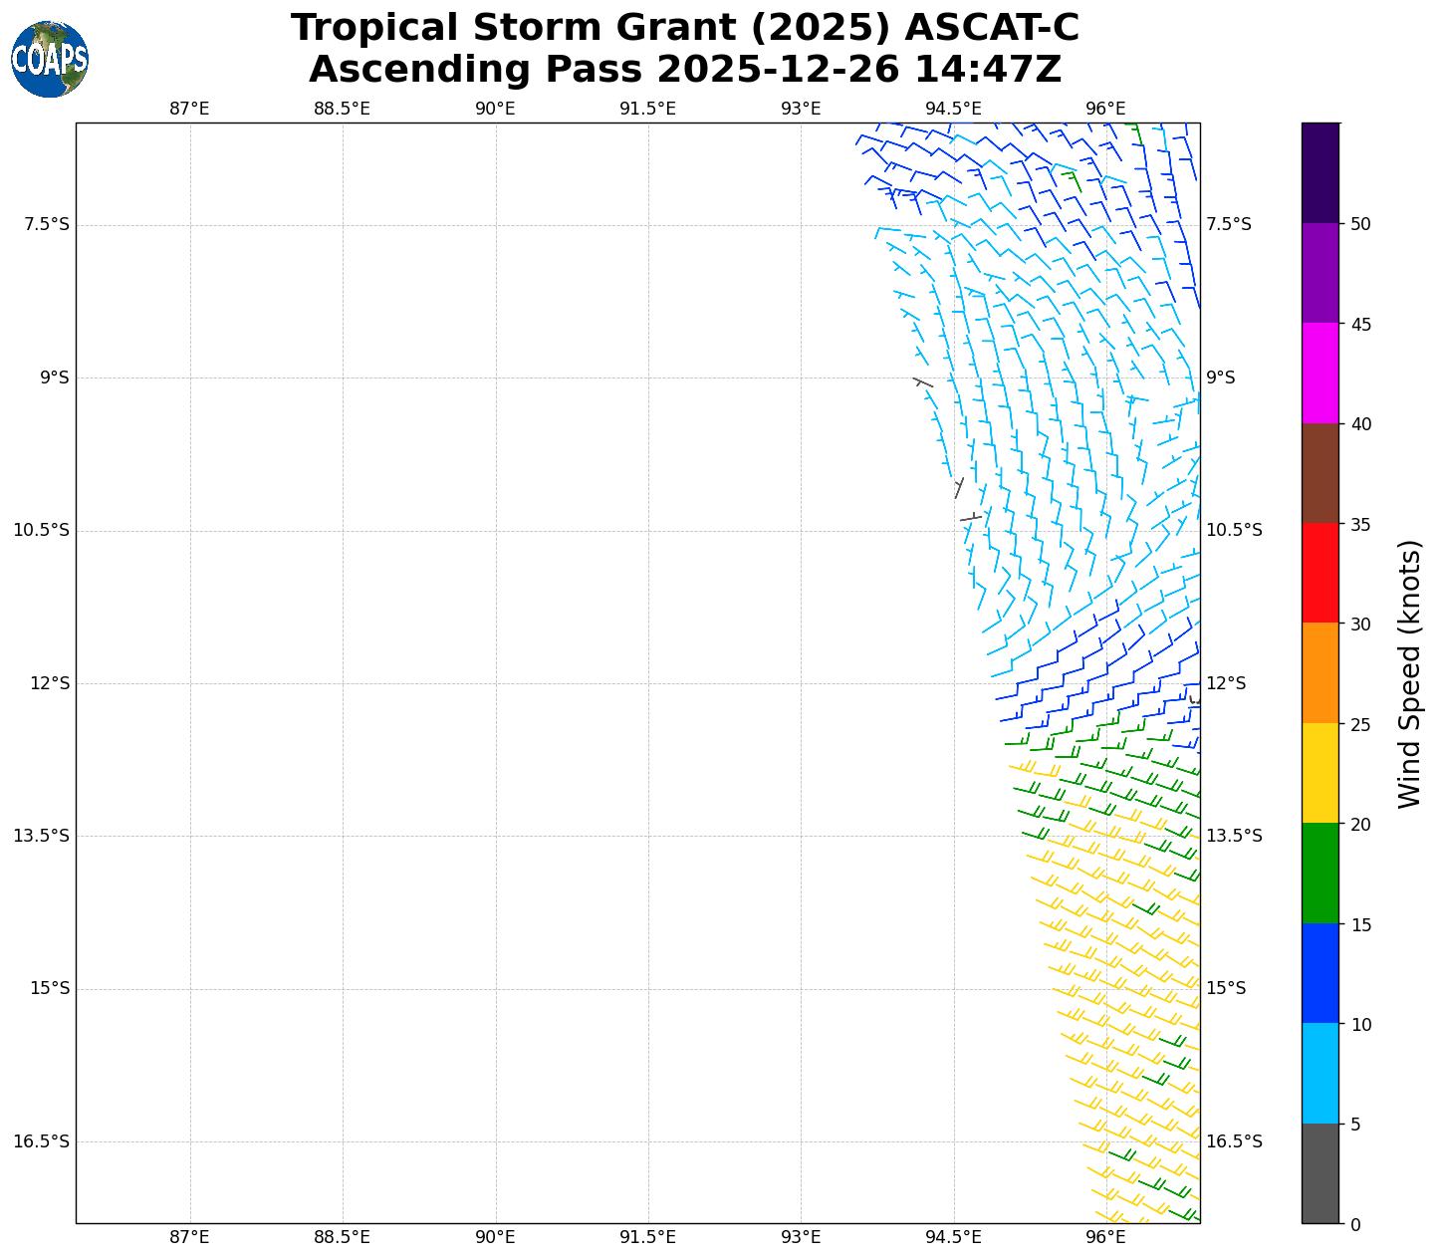Viewport: 1438px width, 1259px height.
Task: Click the 16.5°S label on the left axis
Action: 41,1141
